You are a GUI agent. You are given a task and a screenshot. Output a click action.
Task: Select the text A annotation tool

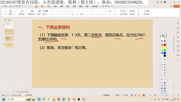pyautogui.click(x=165, y=70)
